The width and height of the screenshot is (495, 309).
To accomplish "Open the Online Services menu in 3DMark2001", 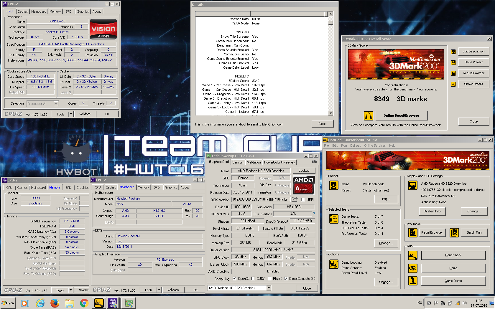I will pyautogui.click(x=375, y=146).
